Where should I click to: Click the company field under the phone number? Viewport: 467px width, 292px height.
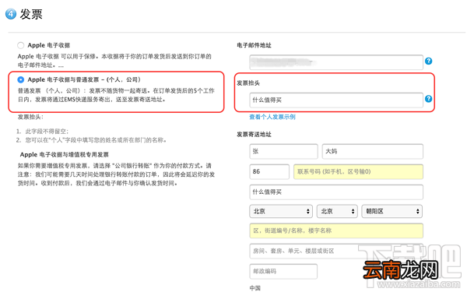coord(336,192)
